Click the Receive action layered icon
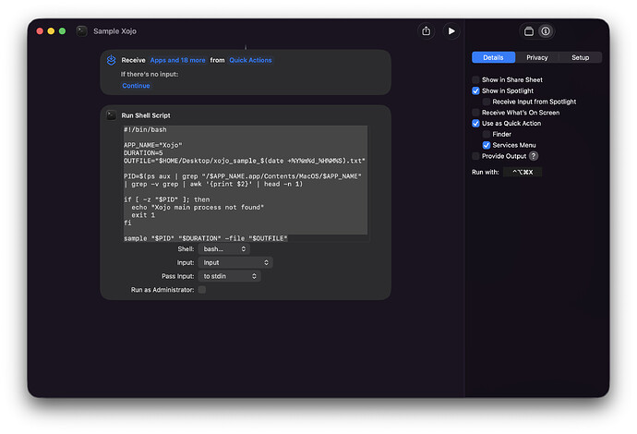 point(112,60)
